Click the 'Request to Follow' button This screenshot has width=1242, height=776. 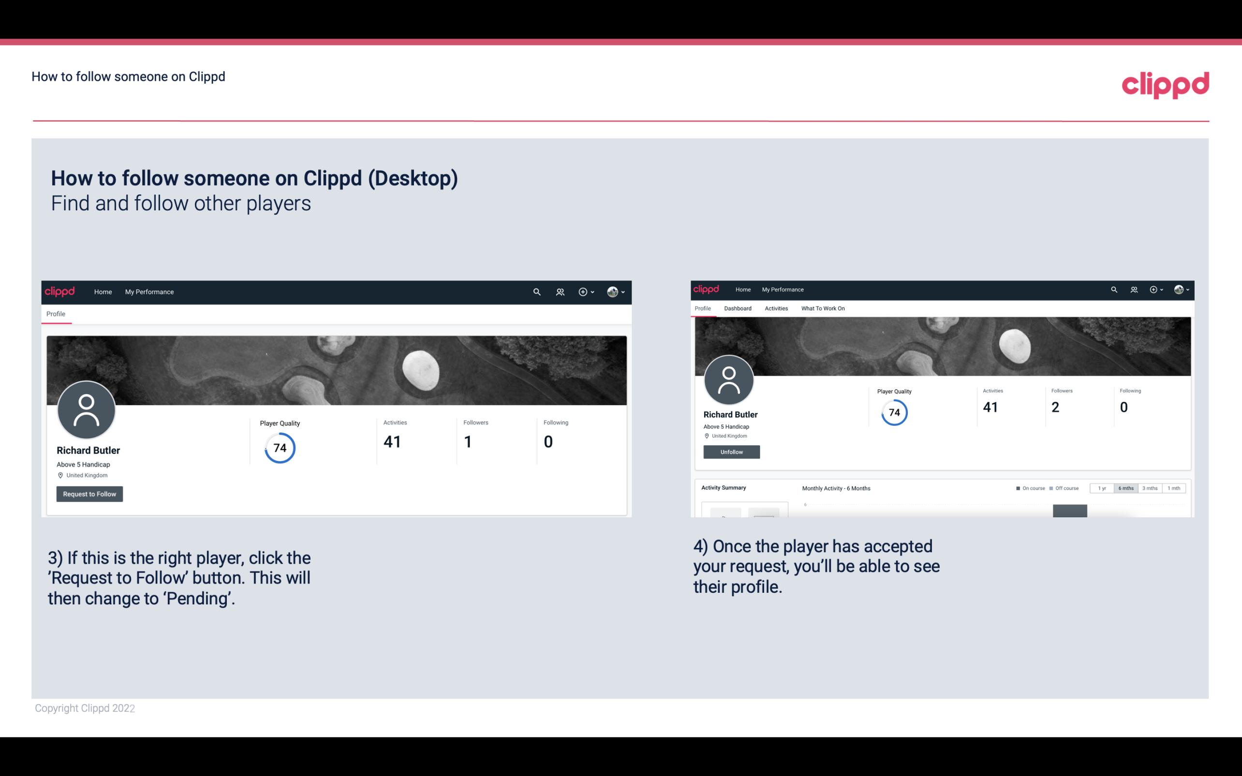(89, 494)
